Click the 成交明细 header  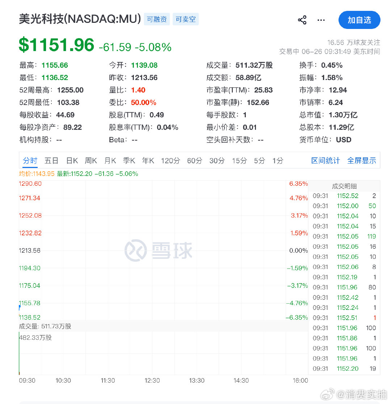click(344, 186)
